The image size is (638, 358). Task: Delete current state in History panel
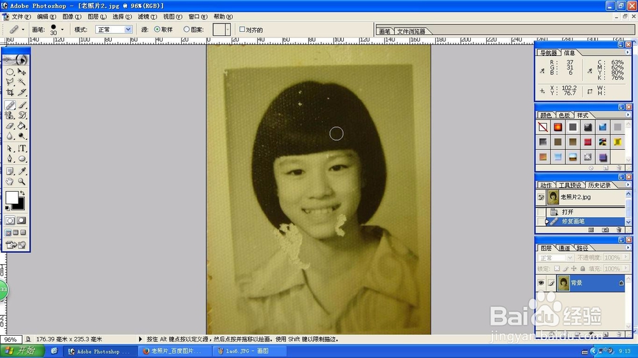click(619, 230)
